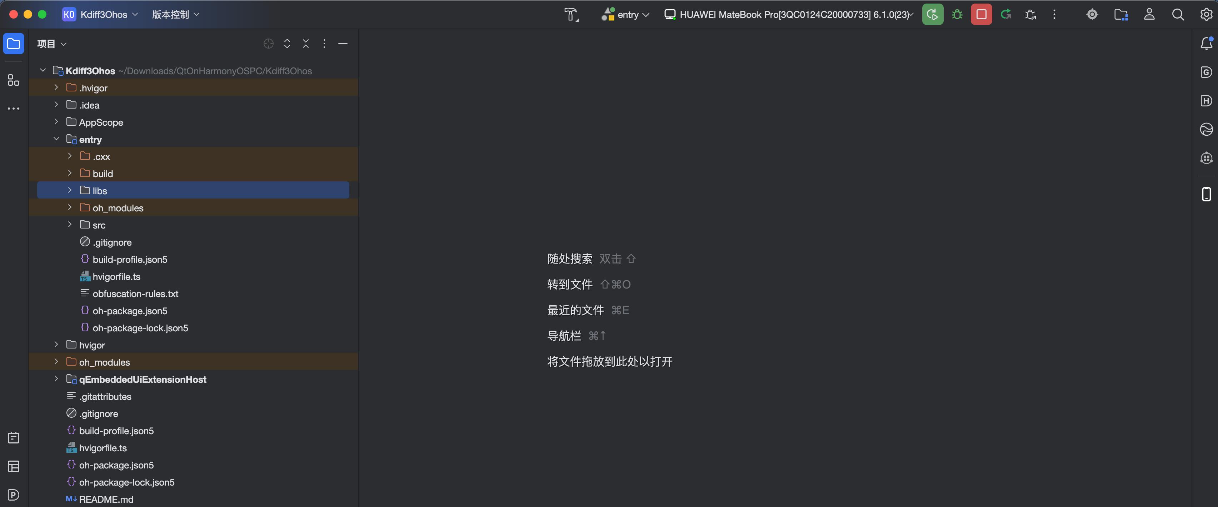Expand the .cxx folder
Image resolution: width=1218 pixels, height=507 pixels.
(70, 156)
